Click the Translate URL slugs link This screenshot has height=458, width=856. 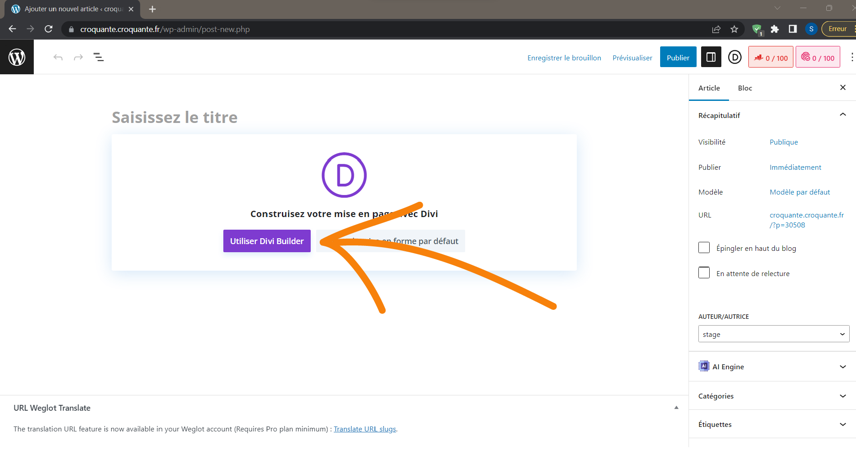365,429
